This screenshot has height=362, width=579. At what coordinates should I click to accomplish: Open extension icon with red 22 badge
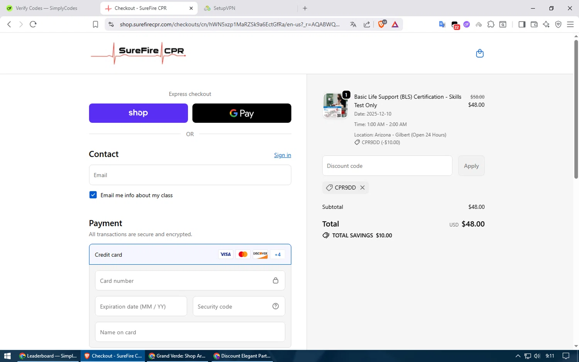coord(455,25)
